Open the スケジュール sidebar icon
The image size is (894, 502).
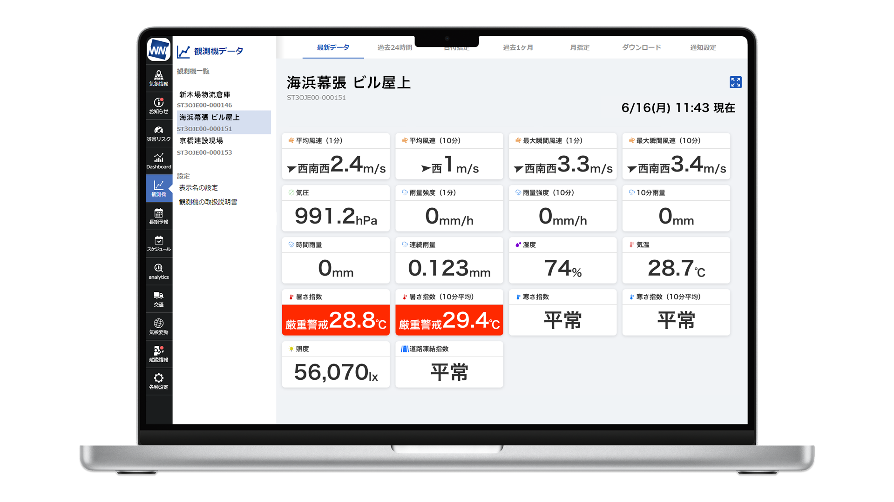tap(159, 244)
